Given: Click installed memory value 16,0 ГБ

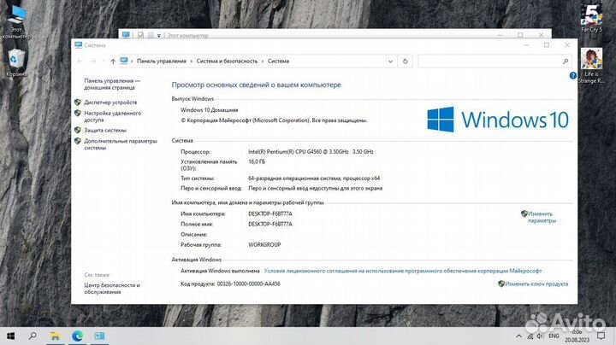Looking at the screenshot, I should click(257, 161).
